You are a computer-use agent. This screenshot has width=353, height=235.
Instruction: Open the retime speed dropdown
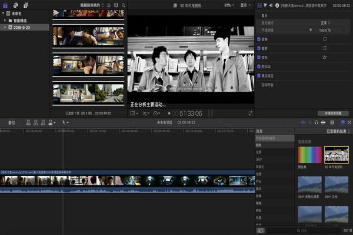156,113
